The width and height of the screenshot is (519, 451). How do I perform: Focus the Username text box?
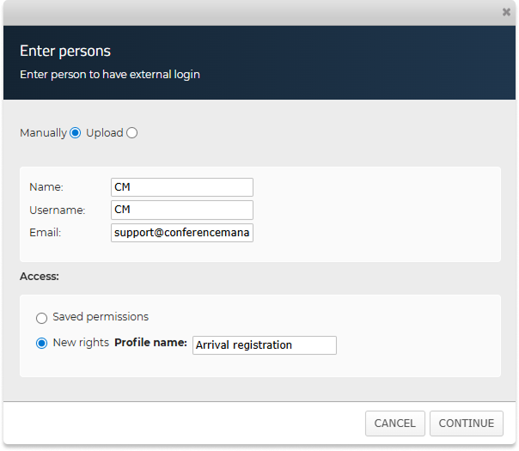click(x=182, y=210)
